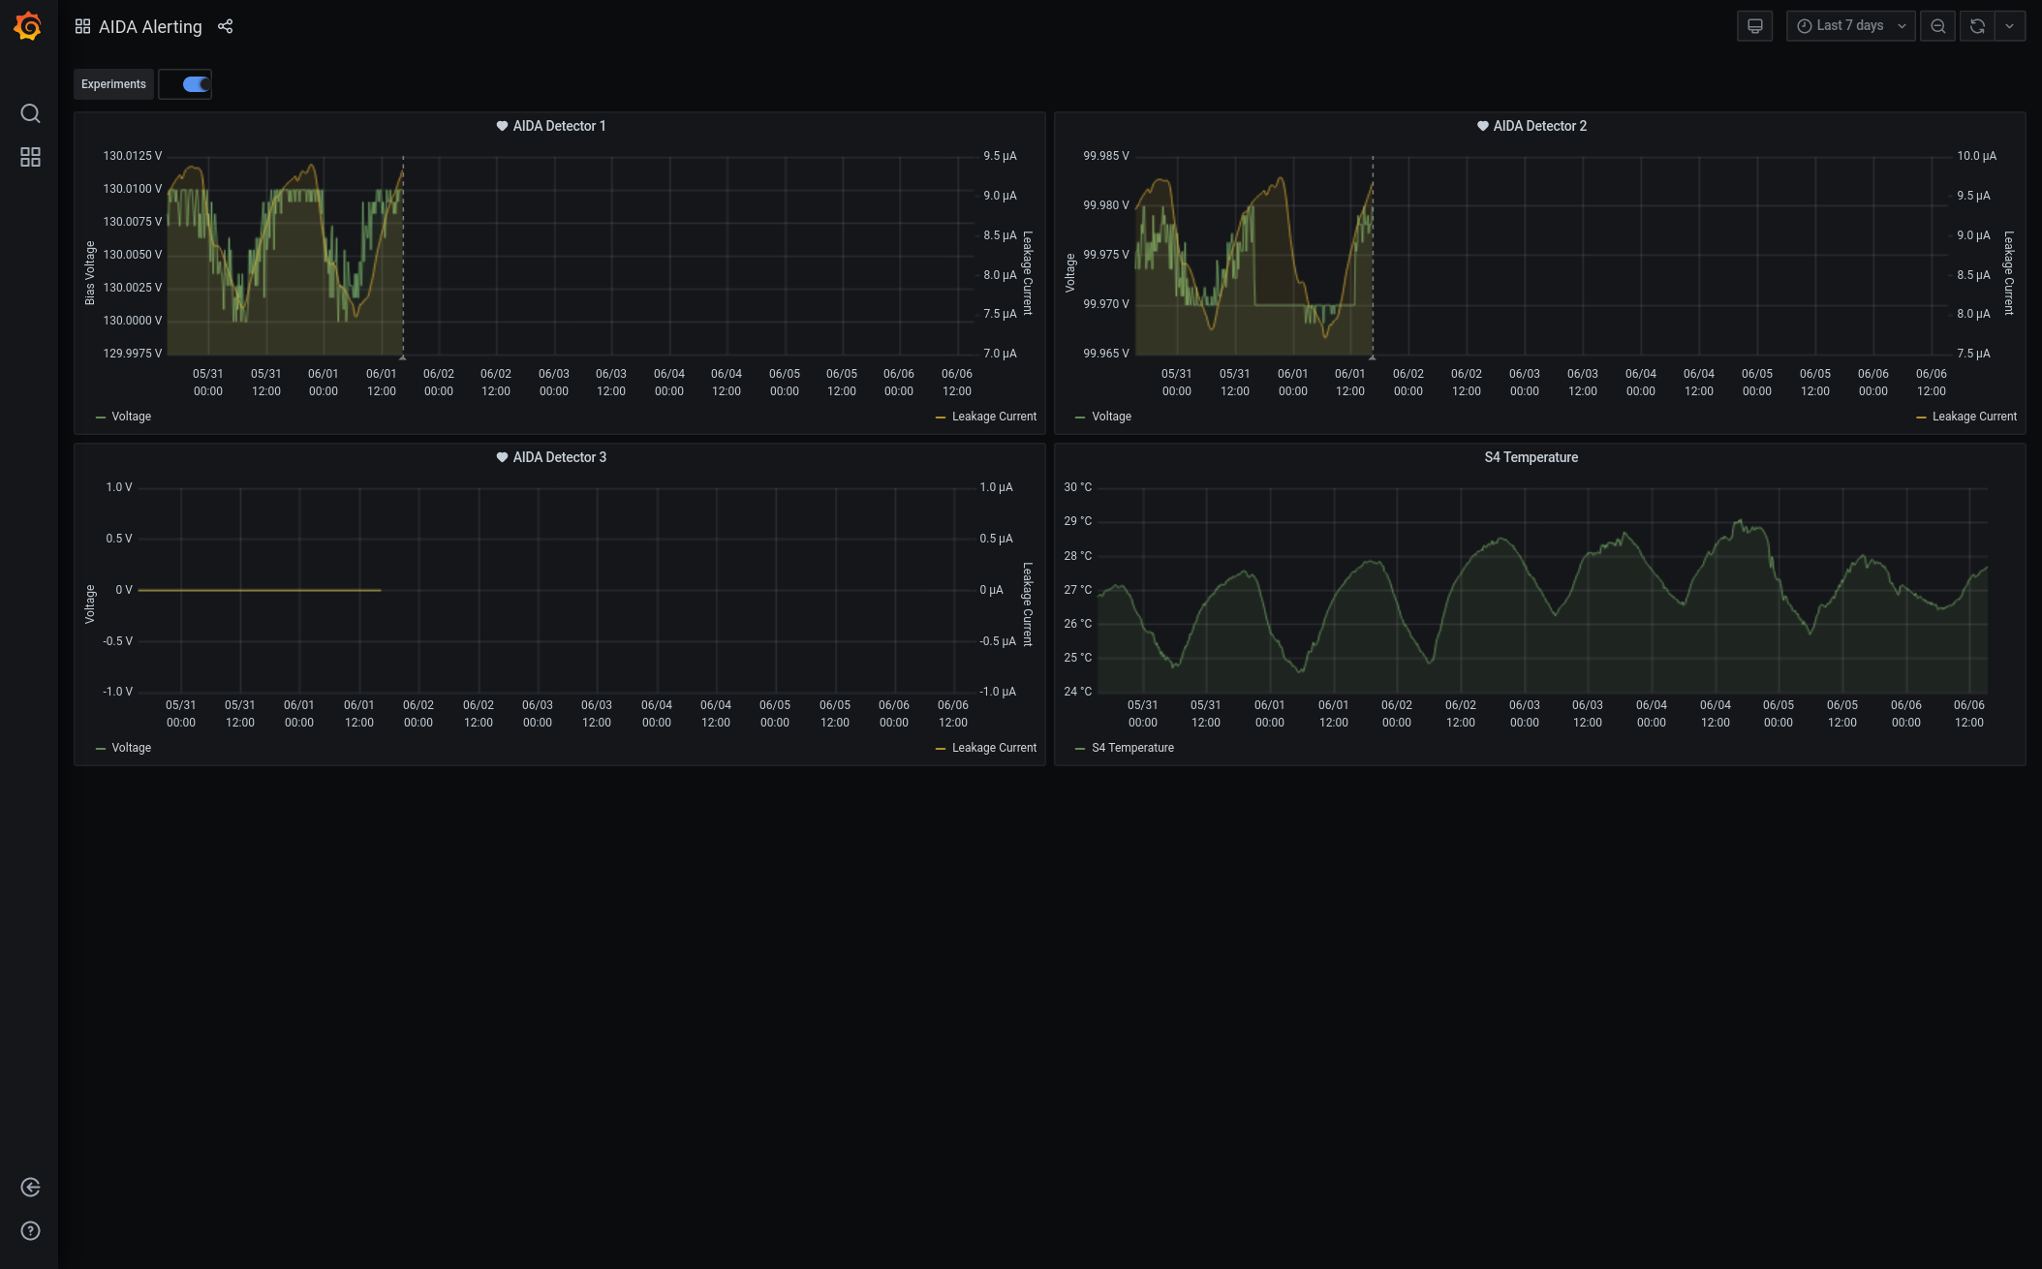Open the AIDA Detector 3 panel title menu

pyautogui.click(x=559, y=457)
